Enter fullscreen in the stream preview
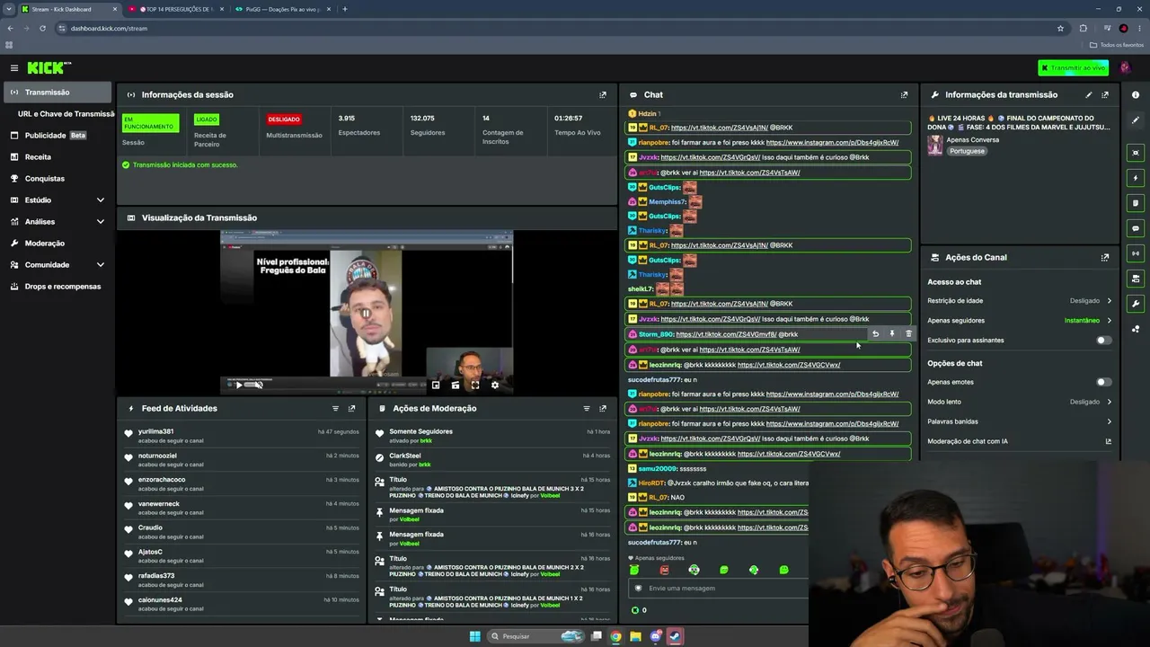The width and height of the screenshot is (1150, 647). pos(475,386)
